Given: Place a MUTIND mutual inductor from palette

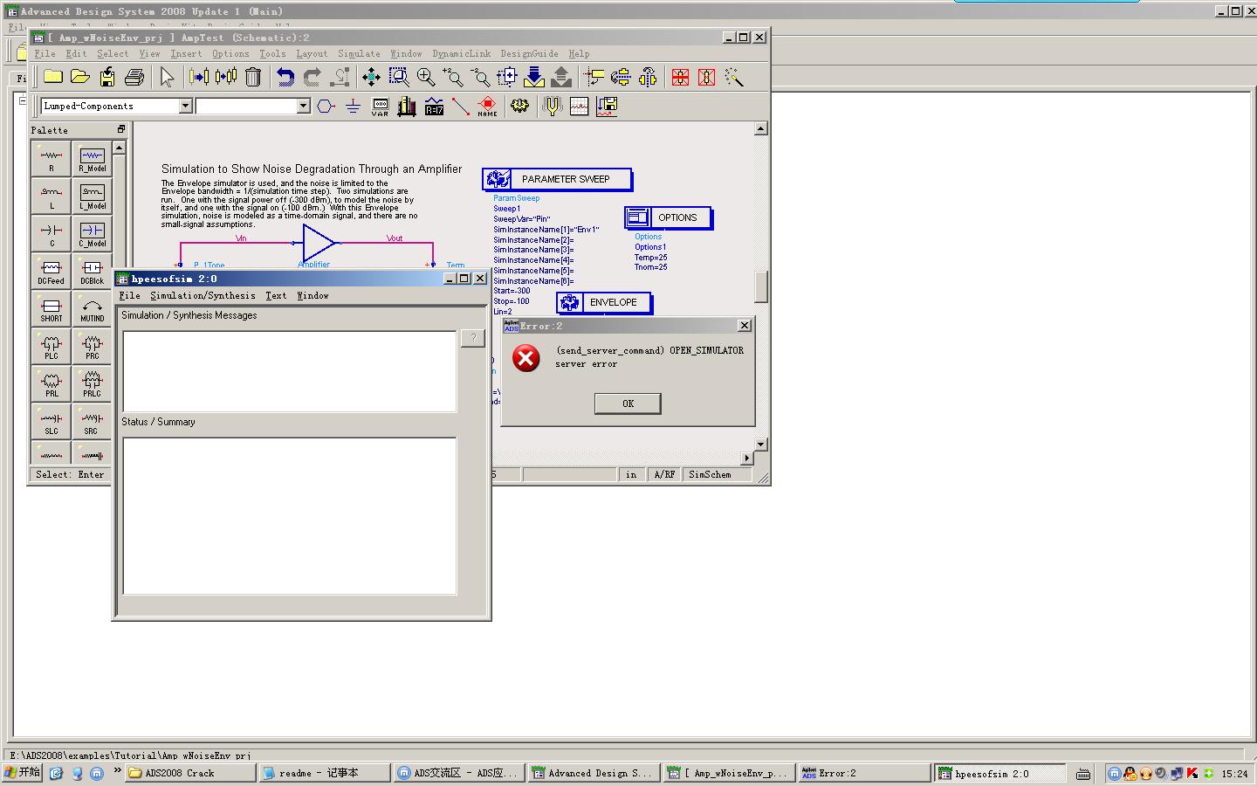Looking at the screenshot, I should click(x=92, y=308).
